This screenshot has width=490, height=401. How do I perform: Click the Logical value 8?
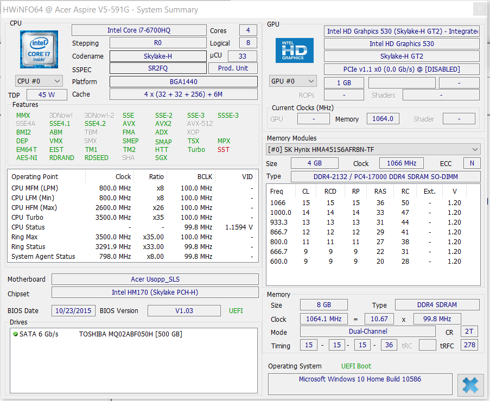(x=248, y=43)
